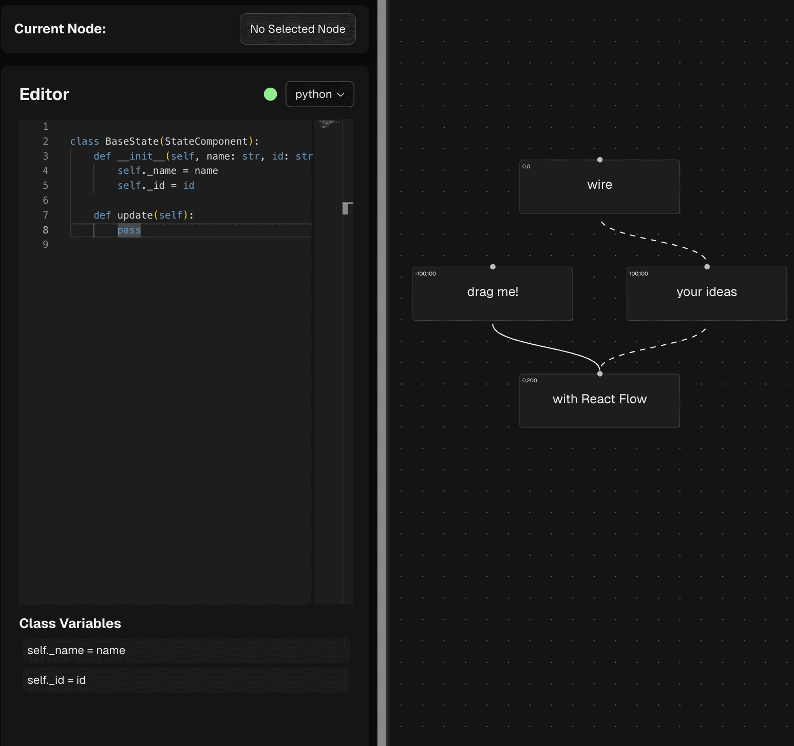Click the green status indicator dot
Screen dimensions: 794x746
pyautogui.click(x=270, y=94)
